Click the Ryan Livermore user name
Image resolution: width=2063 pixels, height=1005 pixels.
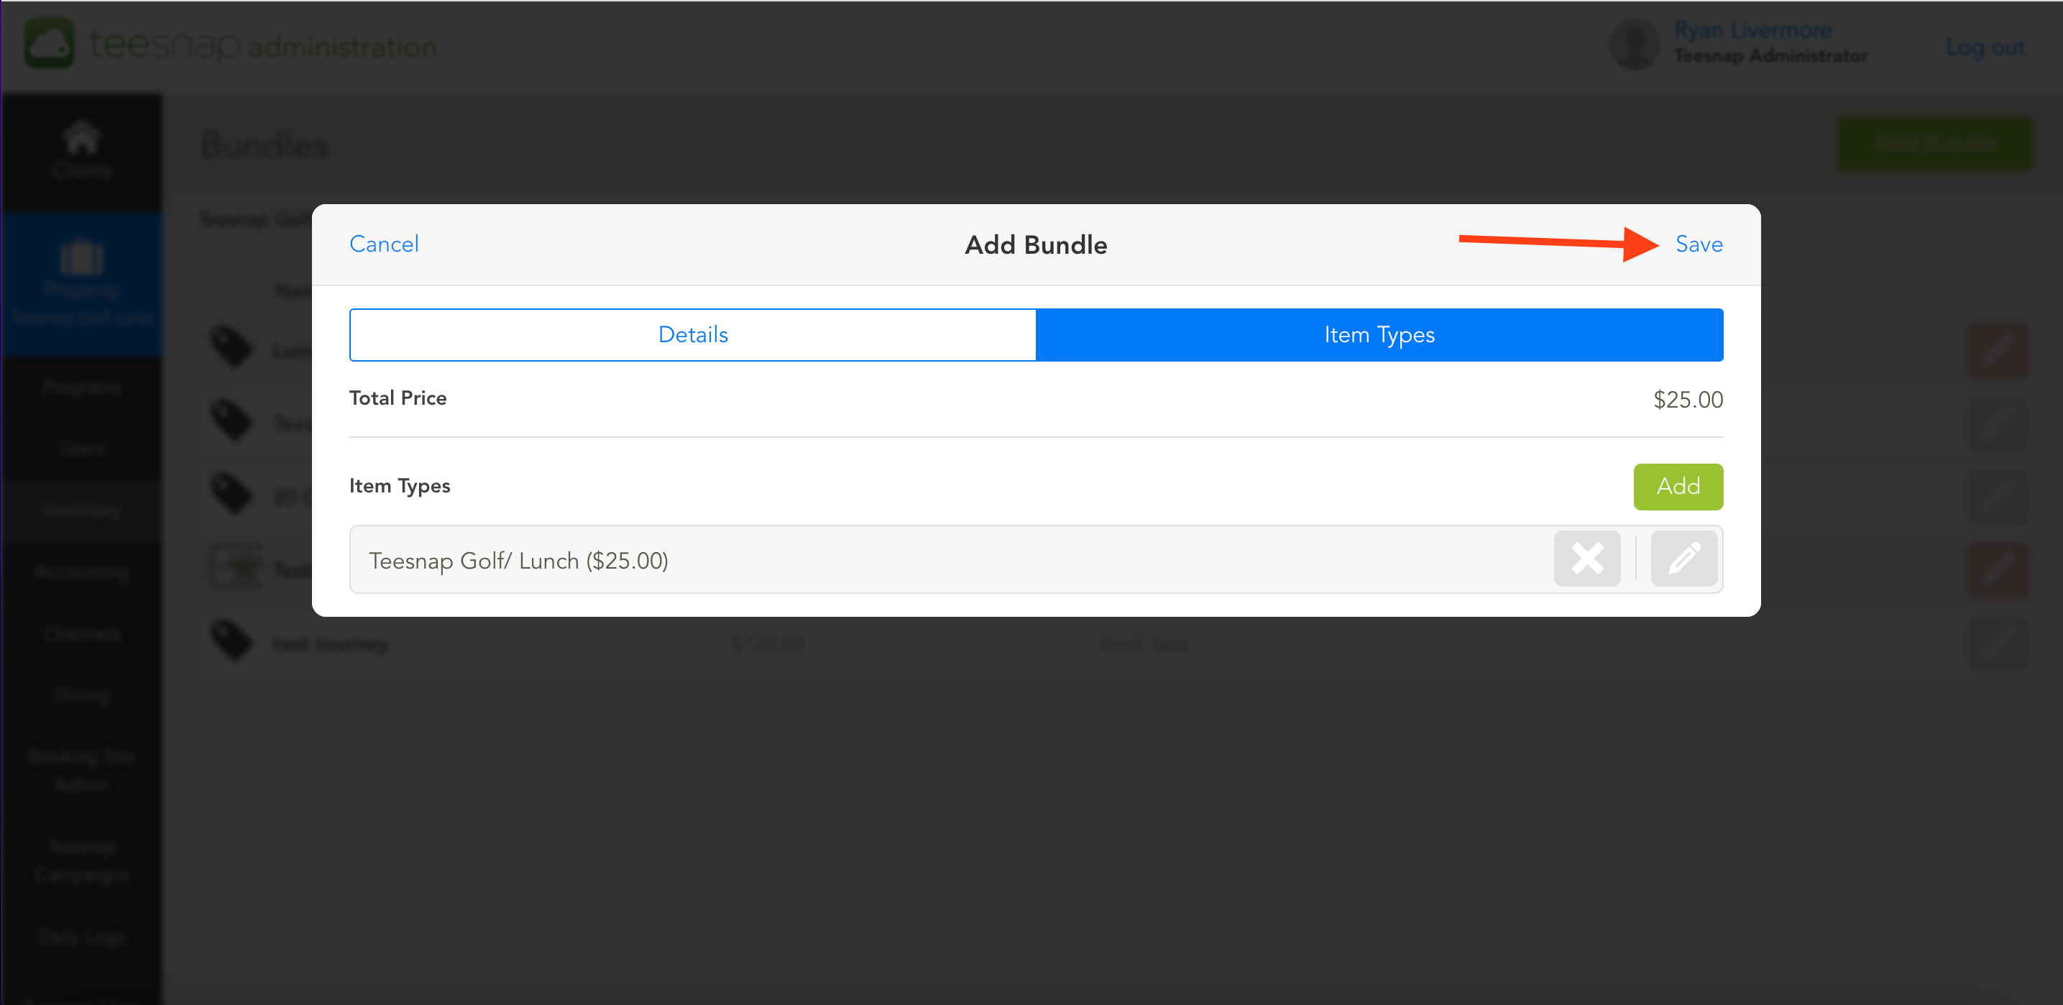1752,29
